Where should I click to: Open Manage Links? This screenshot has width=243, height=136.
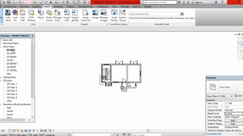pos(57,15)
